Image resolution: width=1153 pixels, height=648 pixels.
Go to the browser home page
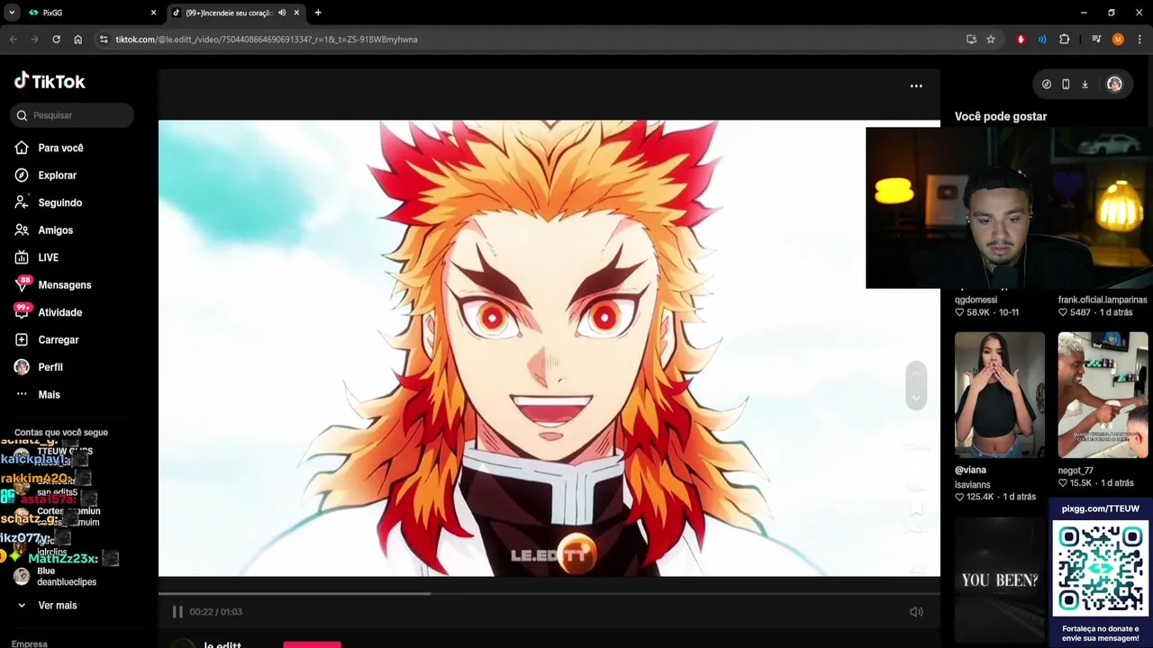(x=77, y=40)
